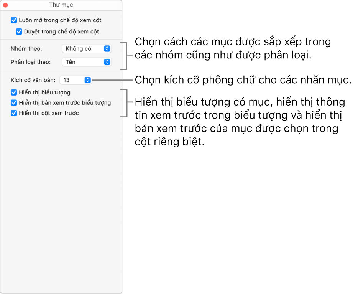
Task: Open the 'Nhóm theo' dropdown showing Không có
Action: point(87,49)
